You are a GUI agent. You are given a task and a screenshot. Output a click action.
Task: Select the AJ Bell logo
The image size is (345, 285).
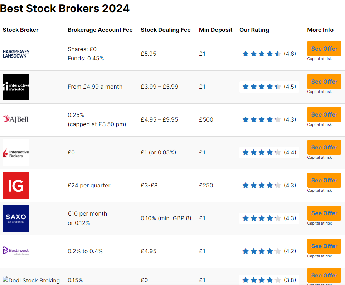point(16,119)
